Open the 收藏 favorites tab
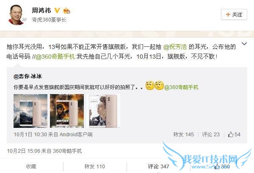The image size is (254, 173). click(31, 166)
